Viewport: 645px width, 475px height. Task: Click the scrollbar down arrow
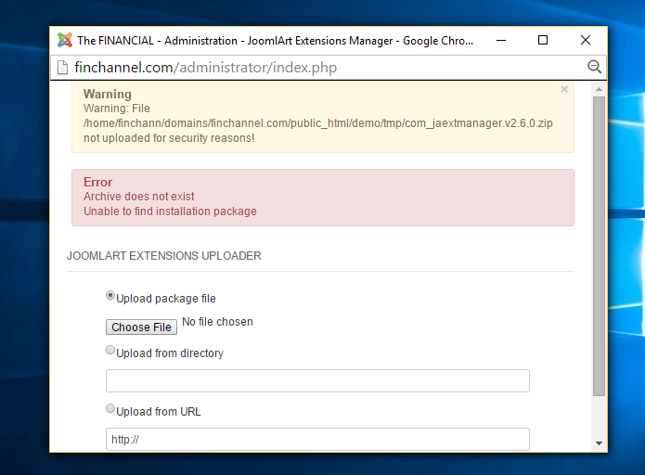pyautogui.click(x=599, y=443)
